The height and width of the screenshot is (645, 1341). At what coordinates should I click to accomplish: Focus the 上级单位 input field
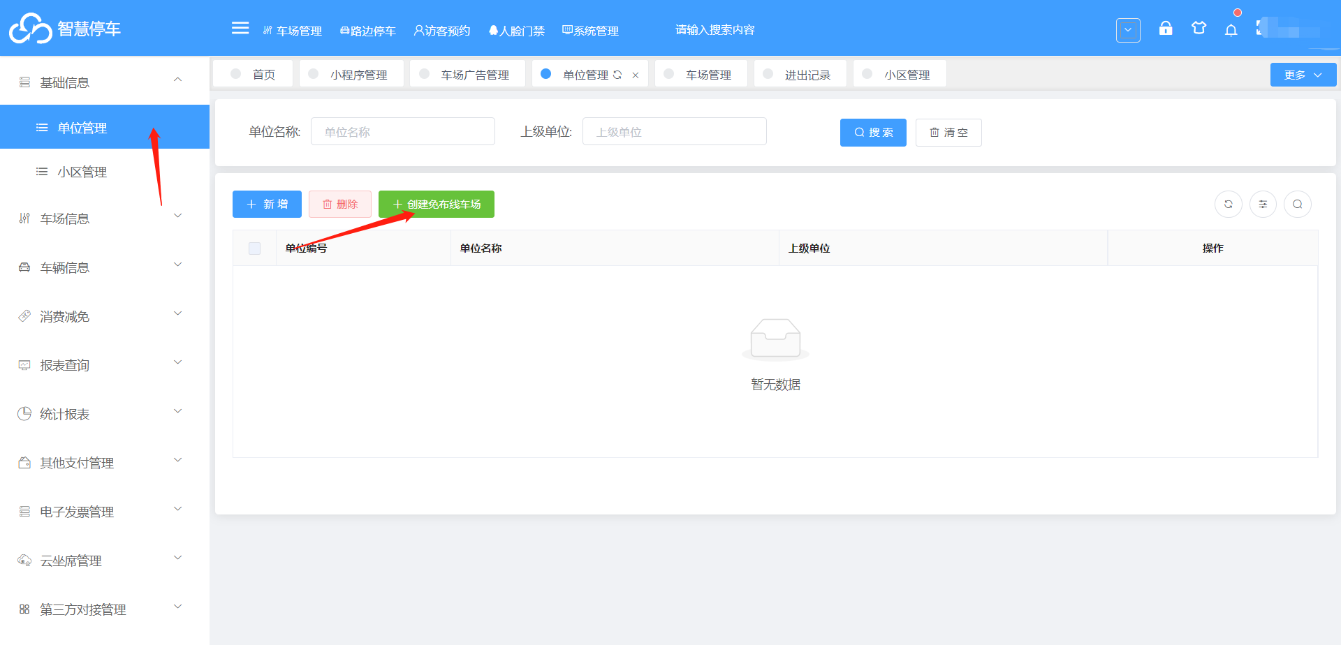coord(675,131)
